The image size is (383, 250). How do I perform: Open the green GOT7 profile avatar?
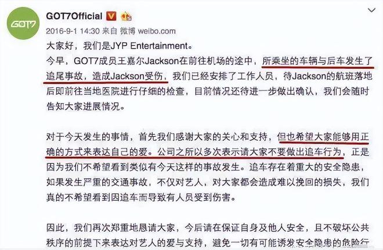(23, 23)
